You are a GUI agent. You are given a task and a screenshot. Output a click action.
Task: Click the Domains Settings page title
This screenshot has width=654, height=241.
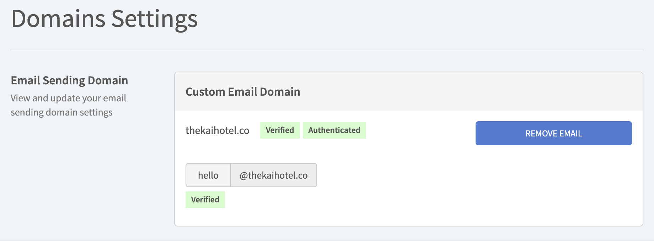coord(104,18)
